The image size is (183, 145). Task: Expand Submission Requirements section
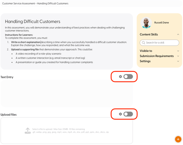tap(178, 56)
